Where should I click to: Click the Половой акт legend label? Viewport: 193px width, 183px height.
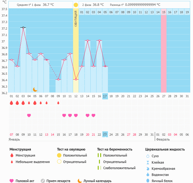(26, 181)
